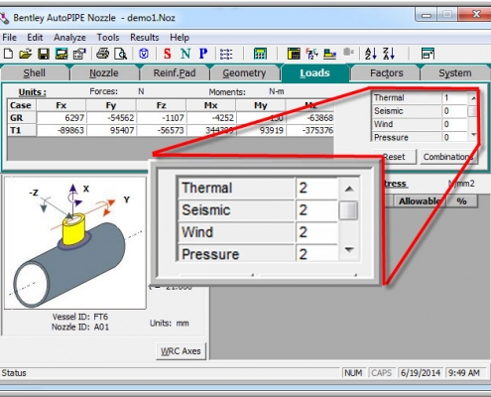Click the yellow results table icon

click(294, 54)
